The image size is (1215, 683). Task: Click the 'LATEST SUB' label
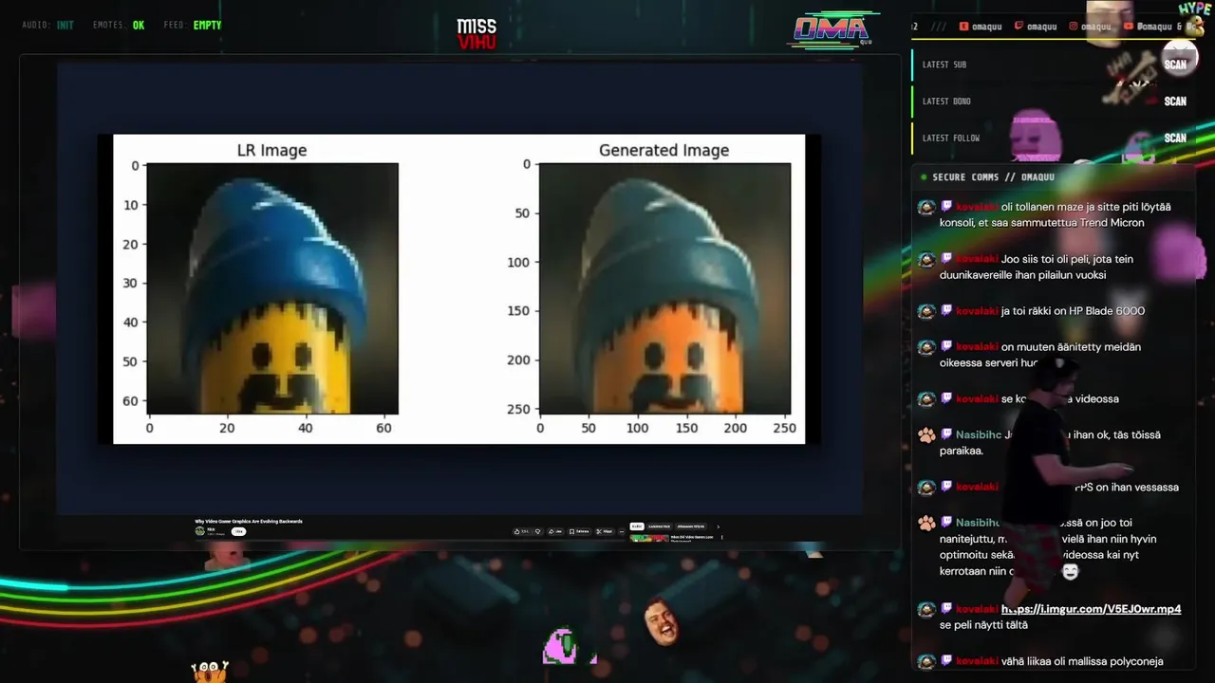point(944,65)
